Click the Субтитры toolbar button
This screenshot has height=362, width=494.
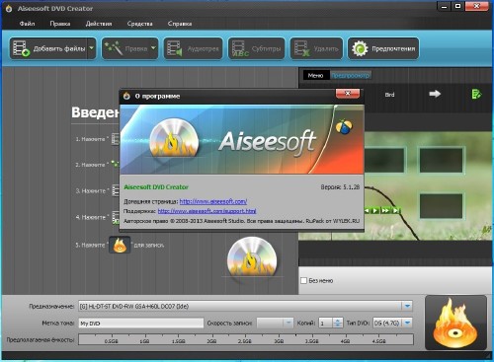pyautogui.click(x=256, y=48)
